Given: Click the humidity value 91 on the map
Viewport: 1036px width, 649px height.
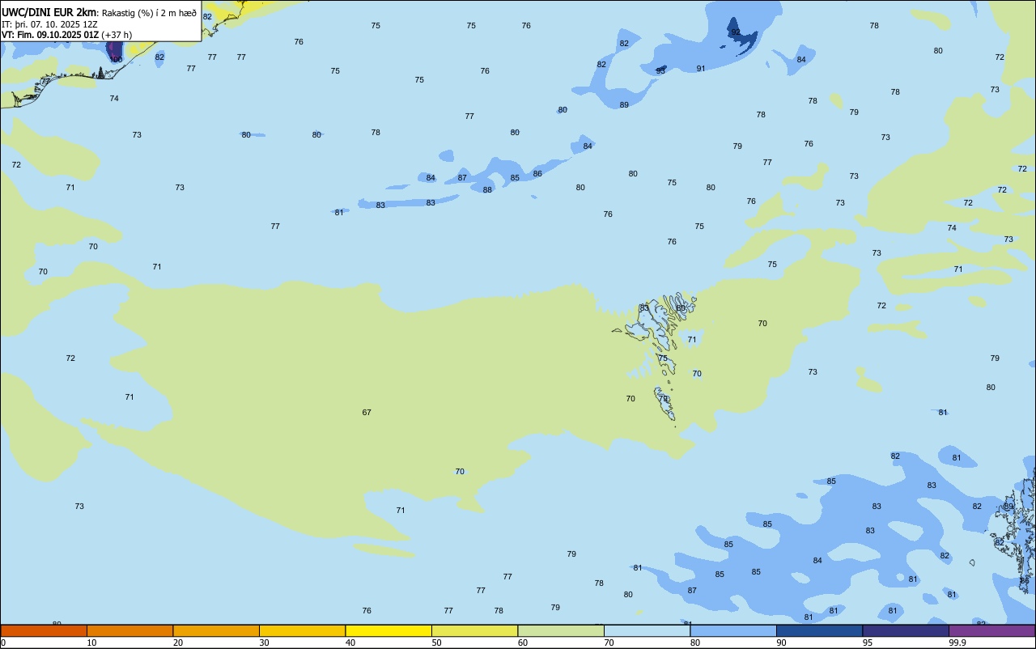Looking at the screenshot, I should (x=701, y=69).
